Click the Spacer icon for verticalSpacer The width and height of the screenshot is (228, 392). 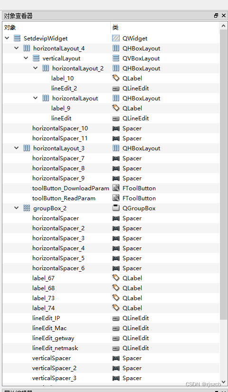(x=115, y=358)
